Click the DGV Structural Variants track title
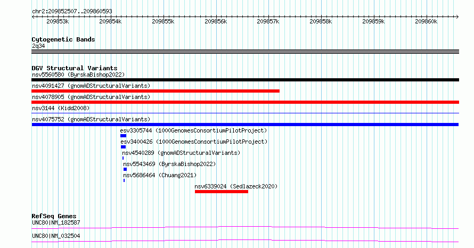Image resolution: width=474 pixels, height=248 pixels. pos(75,68)
